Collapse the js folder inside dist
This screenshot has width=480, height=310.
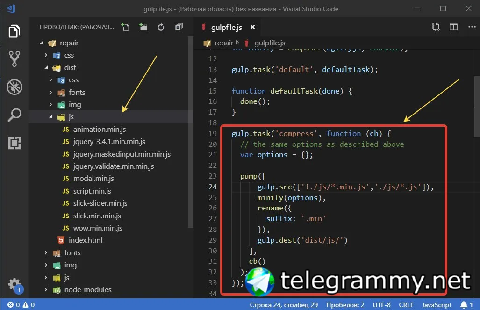point(50,117)
